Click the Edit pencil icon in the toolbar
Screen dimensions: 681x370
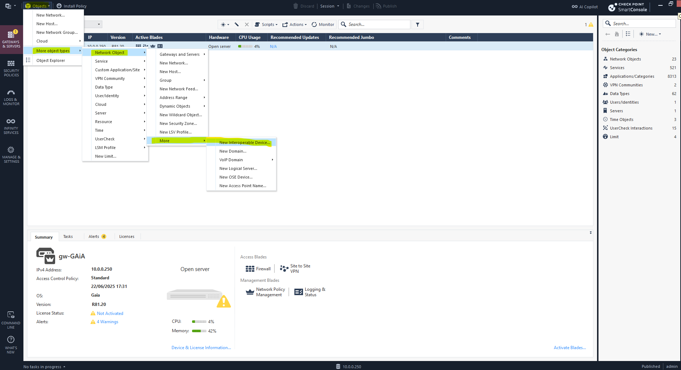pyautogui.click(x=237, y=24)
